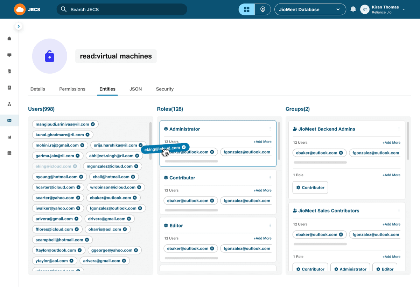This screenshot has width=420, height=287.
Task: Add more users to JioMeet Sales Contributors
Action: 391,224
